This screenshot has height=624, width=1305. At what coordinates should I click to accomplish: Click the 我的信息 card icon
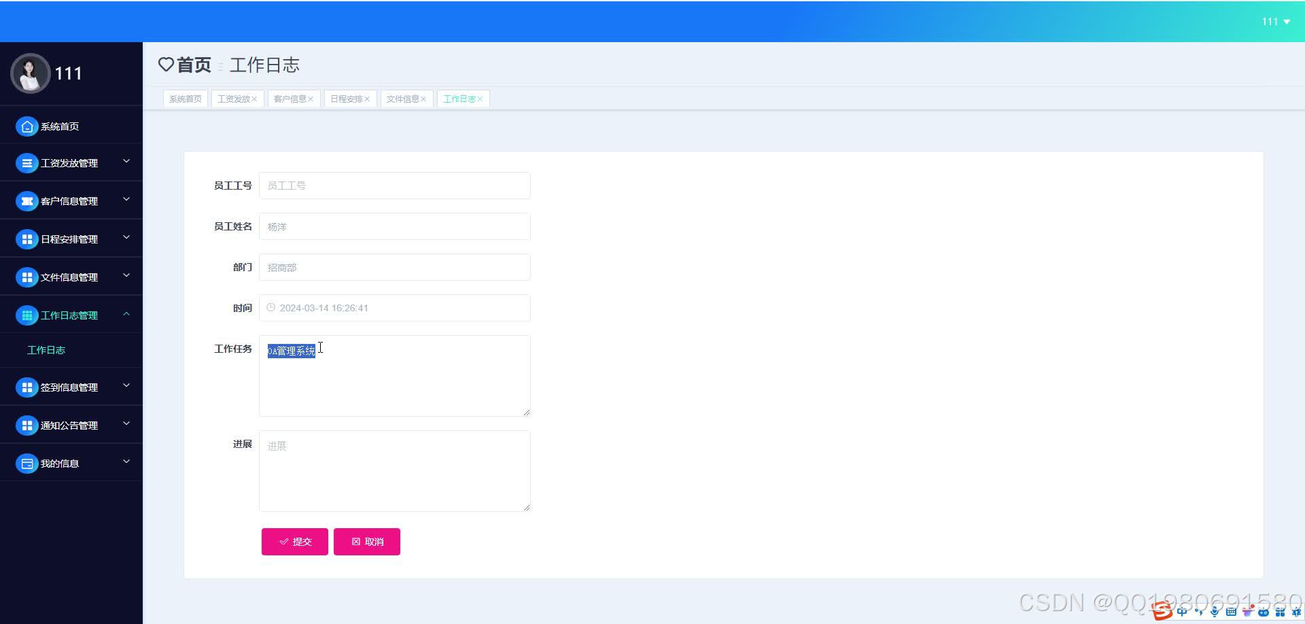click(27, 464)
